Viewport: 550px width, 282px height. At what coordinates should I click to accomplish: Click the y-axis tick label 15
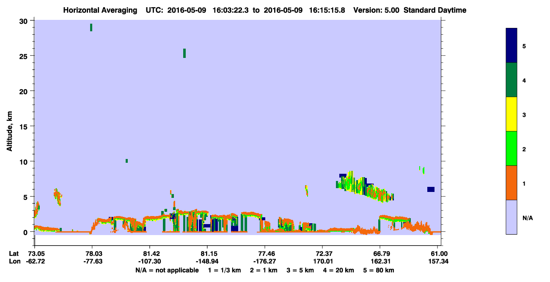pyautogui.click(x=25, y=126)
